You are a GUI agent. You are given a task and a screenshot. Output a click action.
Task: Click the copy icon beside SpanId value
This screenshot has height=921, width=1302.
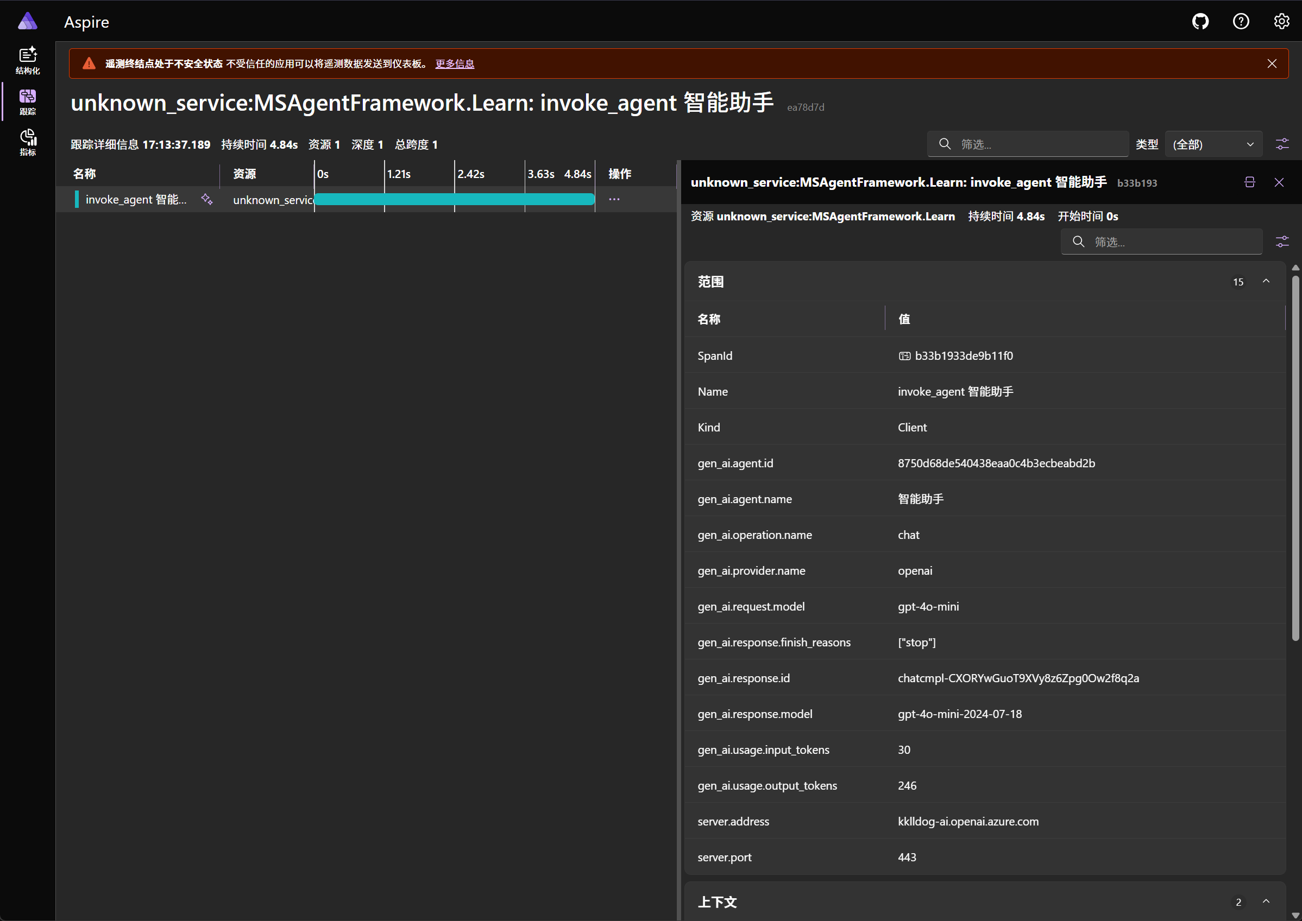point(904,356)
